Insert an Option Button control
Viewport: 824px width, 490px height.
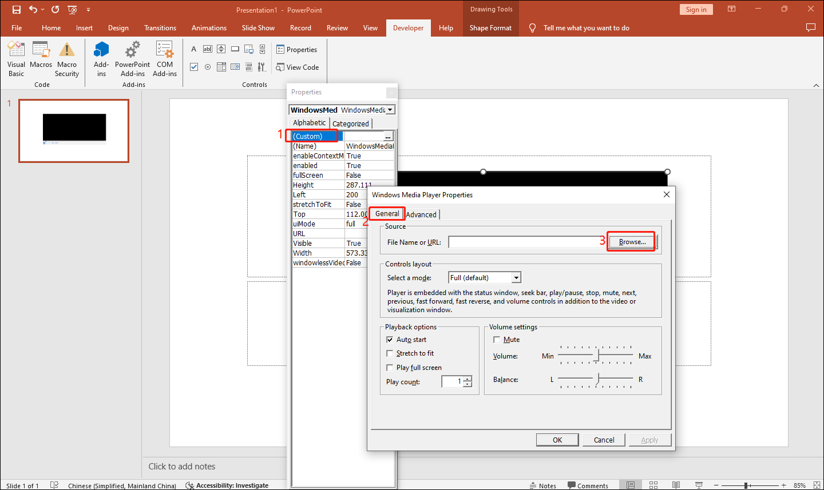click(208, 67)
